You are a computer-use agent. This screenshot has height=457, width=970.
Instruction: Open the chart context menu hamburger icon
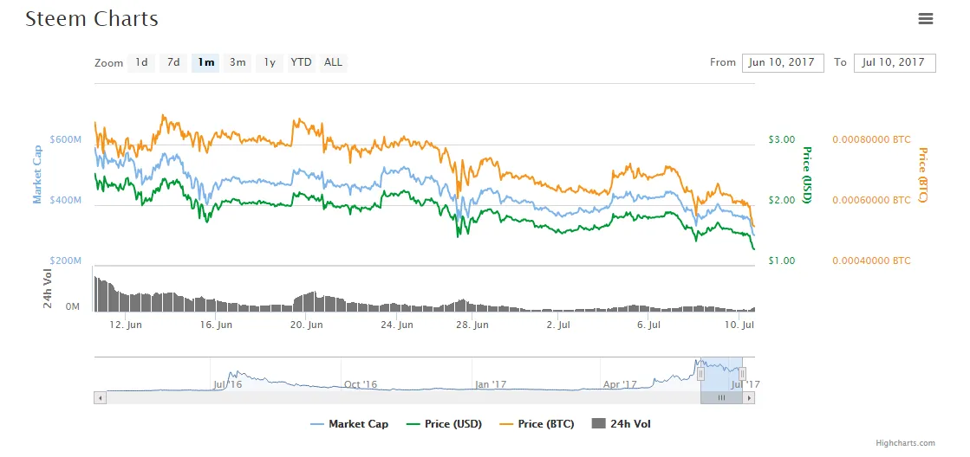point(926,18)
